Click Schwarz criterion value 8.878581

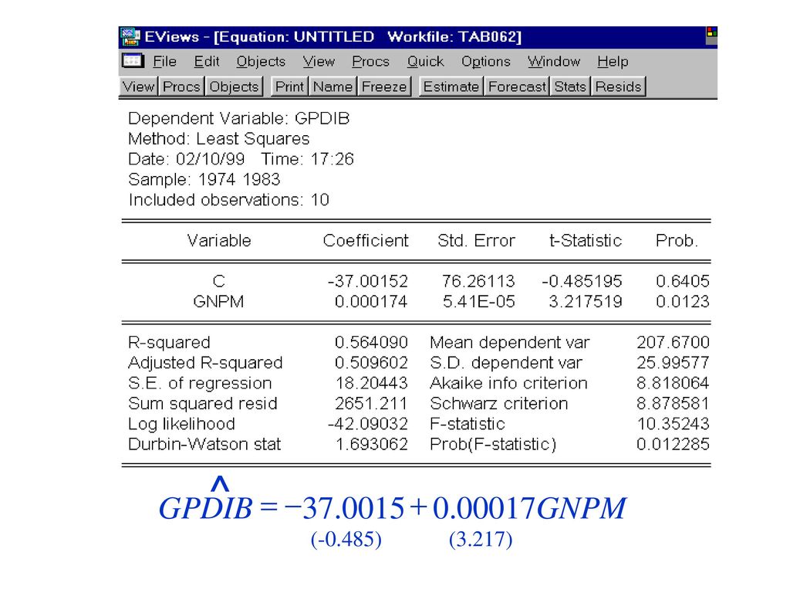673,403
